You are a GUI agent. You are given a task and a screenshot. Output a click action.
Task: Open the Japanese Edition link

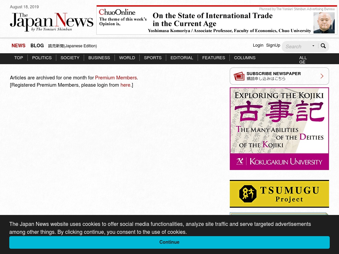click(x=73, y=46)
